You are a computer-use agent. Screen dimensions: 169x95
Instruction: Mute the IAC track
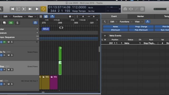pos(8,84)
